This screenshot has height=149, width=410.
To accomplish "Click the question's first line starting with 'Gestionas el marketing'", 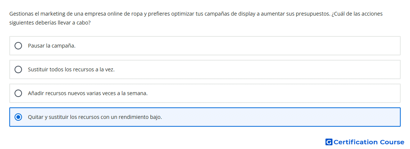I will click(x=196, y=14).
